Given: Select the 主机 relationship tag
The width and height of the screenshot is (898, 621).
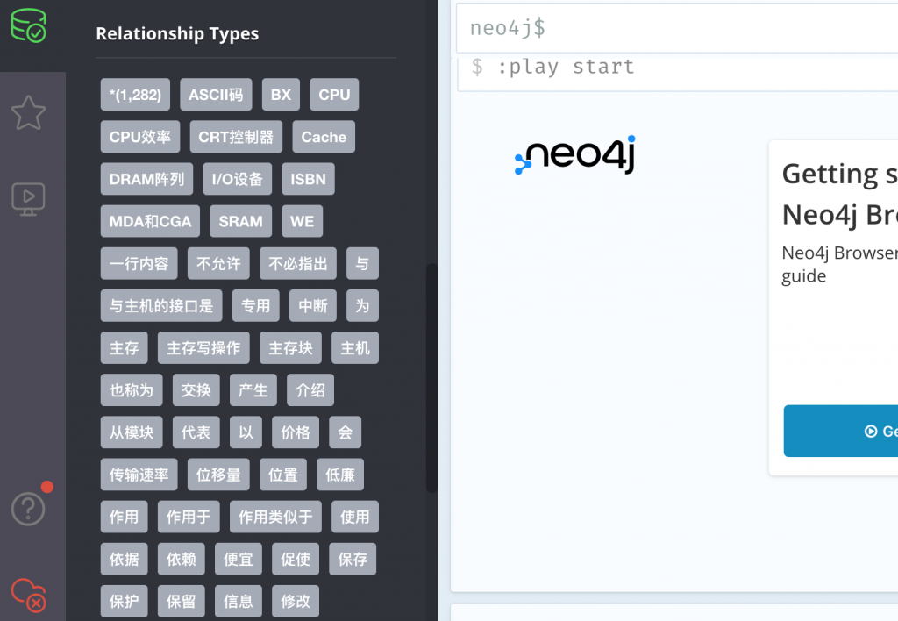Looking at the screenshot, I should 355,347.
